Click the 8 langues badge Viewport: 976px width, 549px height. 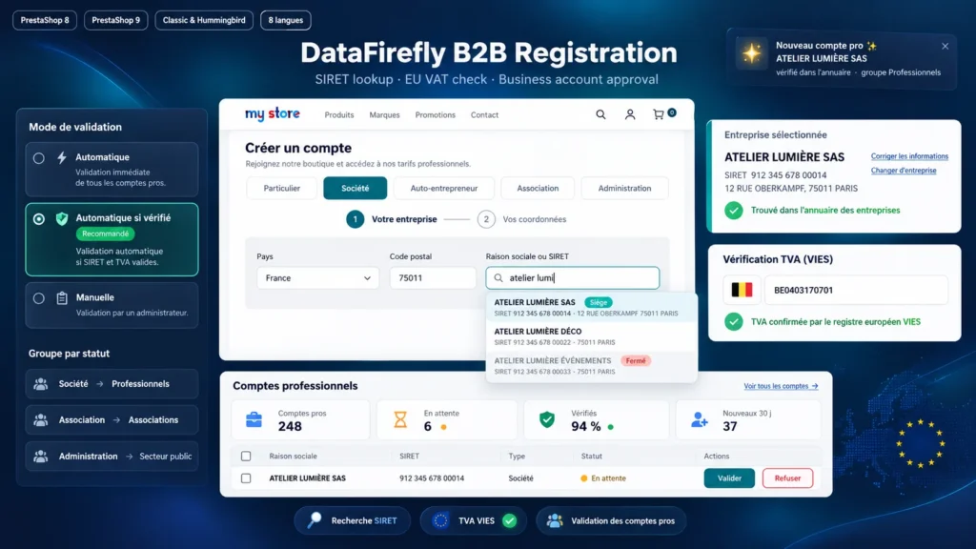tap(286, 20)
